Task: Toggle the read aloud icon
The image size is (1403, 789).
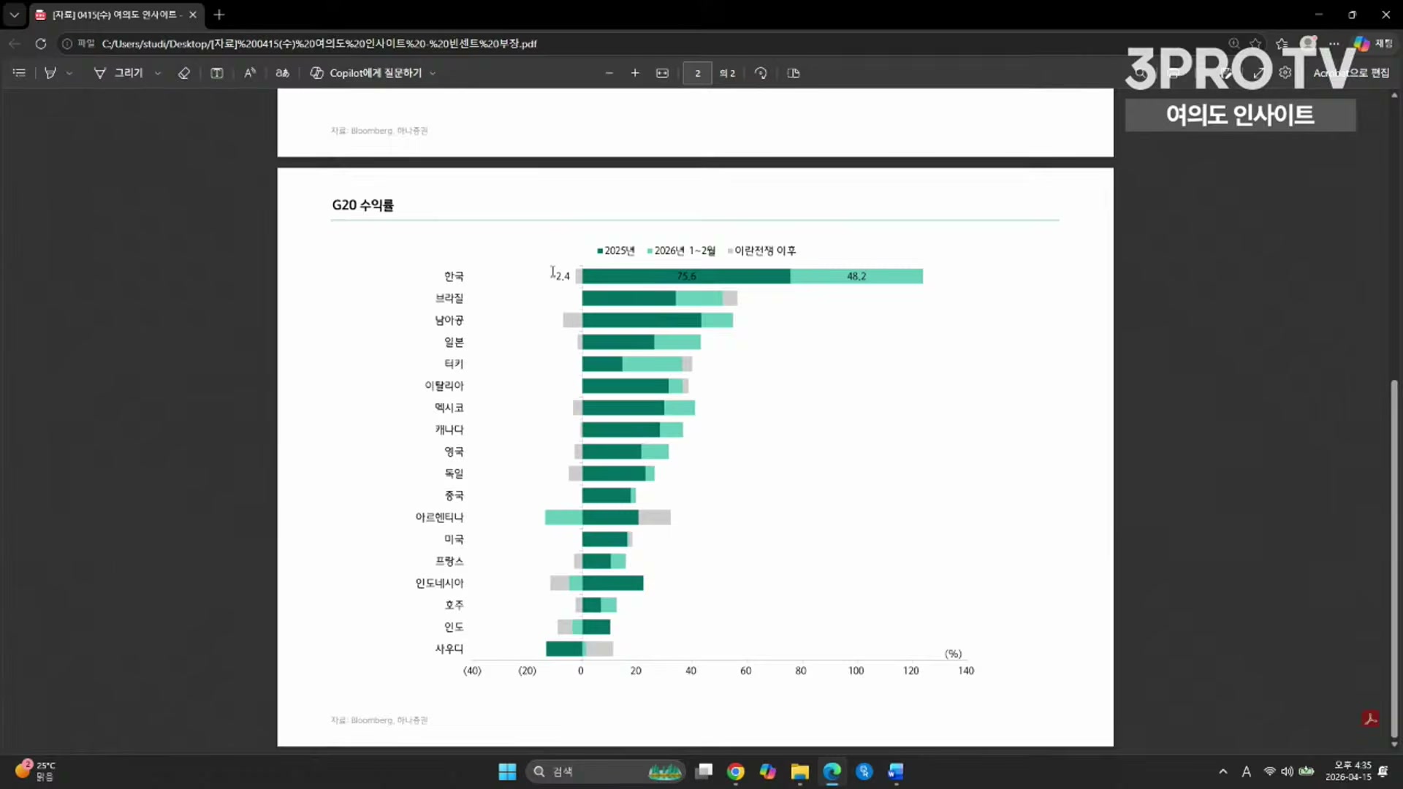Action: pyautogui.click(x=250, y=73)
